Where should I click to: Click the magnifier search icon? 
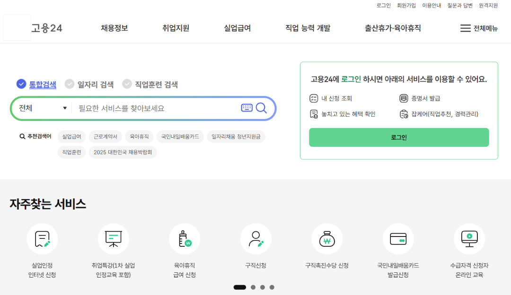click(261, 108)
